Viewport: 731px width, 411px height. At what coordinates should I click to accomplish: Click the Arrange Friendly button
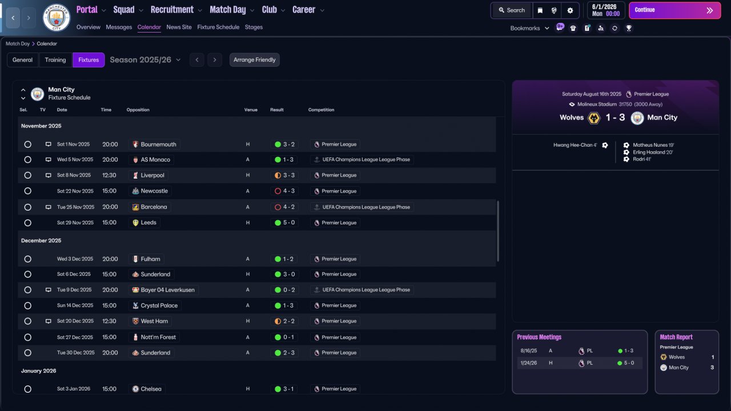(x=255, y=60)
